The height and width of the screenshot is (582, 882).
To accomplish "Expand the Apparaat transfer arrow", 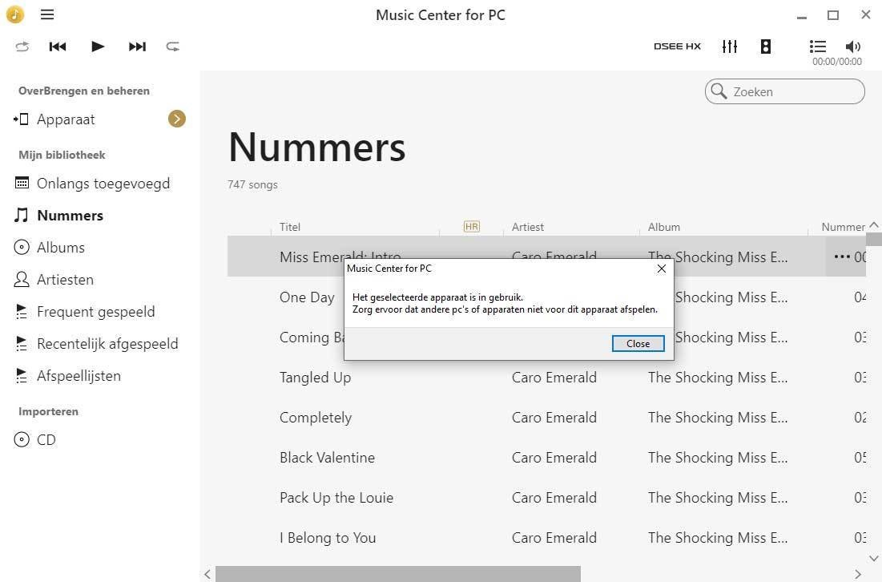I will pos(177,119).
